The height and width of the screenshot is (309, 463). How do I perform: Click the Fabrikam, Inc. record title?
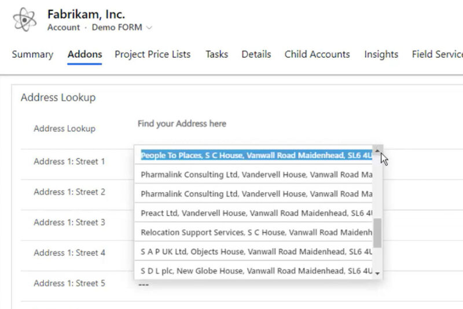(x=86, y=14)
